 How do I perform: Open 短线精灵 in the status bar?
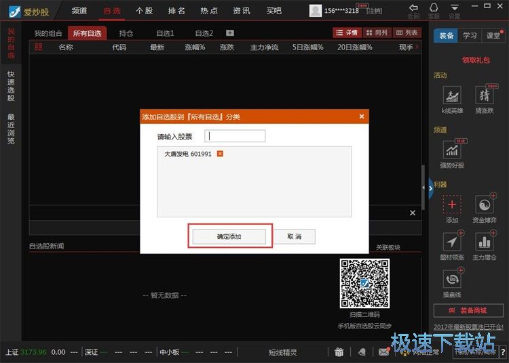[283, 352]
